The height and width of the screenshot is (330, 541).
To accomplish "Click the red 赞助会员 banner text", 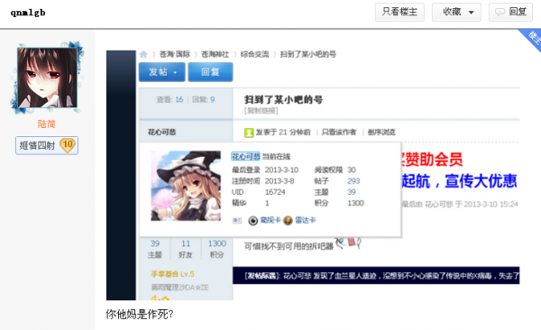I will pyautogui.click(x=431, y=159).
